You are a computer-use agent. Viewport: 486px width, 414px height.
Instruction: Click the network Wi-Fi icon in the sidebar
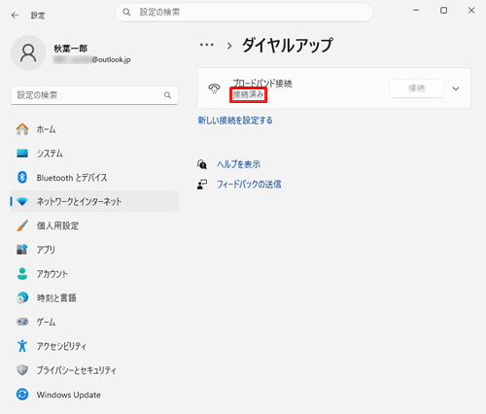22,201
